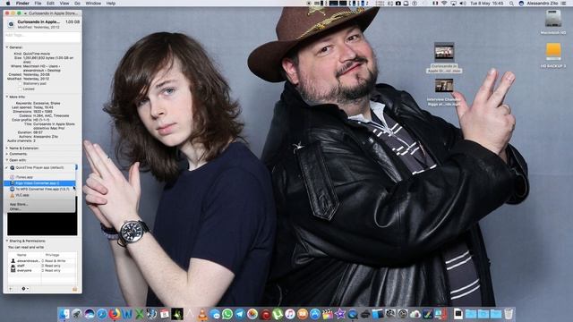Open Microsoft Excel X icon in Dock
Screen dimensions: 573x322
point(140,314)
